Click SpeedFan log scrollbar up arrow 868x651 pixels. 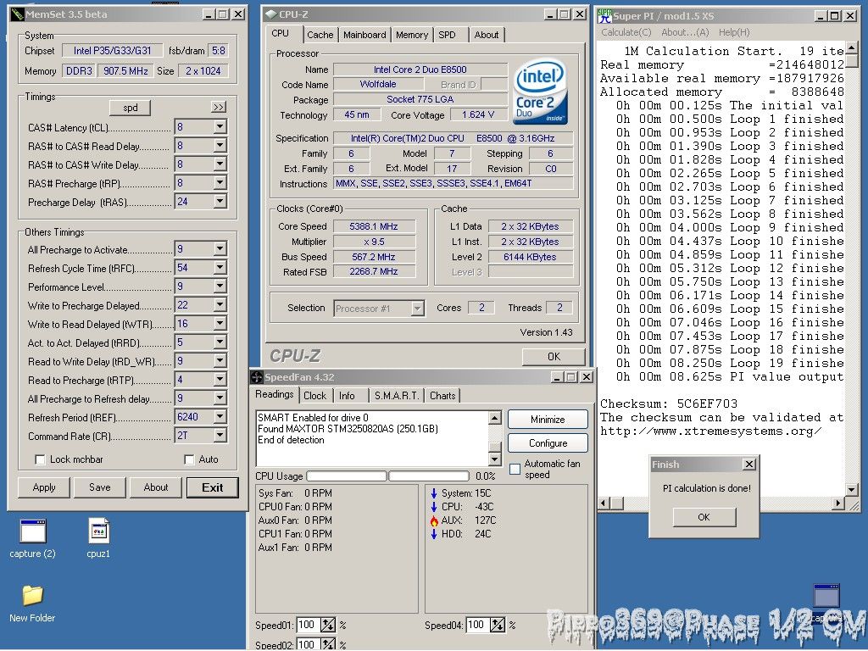tap(495, 418)
